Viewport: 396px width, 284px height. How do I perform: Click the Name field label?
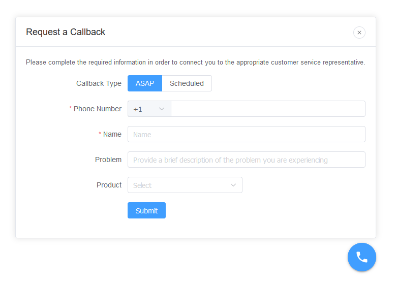tap(112, 134)
